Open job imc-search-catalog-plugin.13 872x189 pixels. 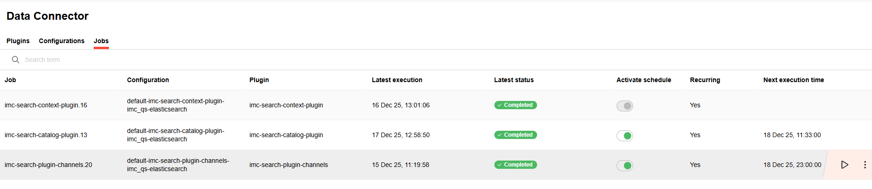(46, 135)
